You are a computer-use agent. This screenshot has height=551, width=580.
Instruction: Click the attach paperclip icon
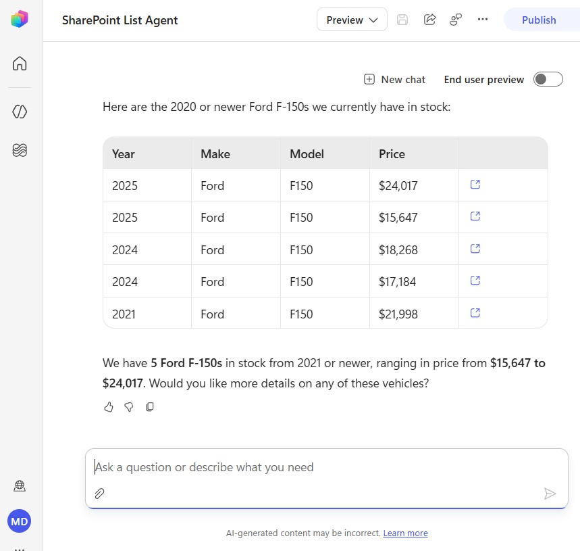tap(99, 494)
